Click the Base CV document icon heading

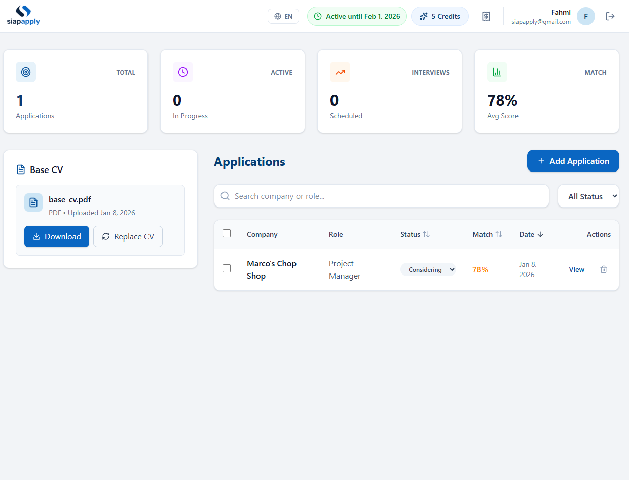pos(21,169)
